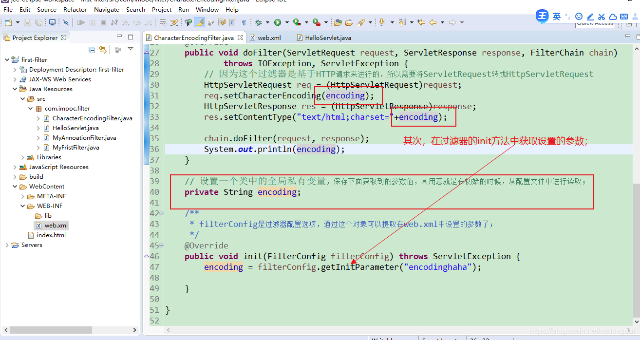640x340 pixels.
Task: Click the Debug bug icon
Action: pos(258,22)
